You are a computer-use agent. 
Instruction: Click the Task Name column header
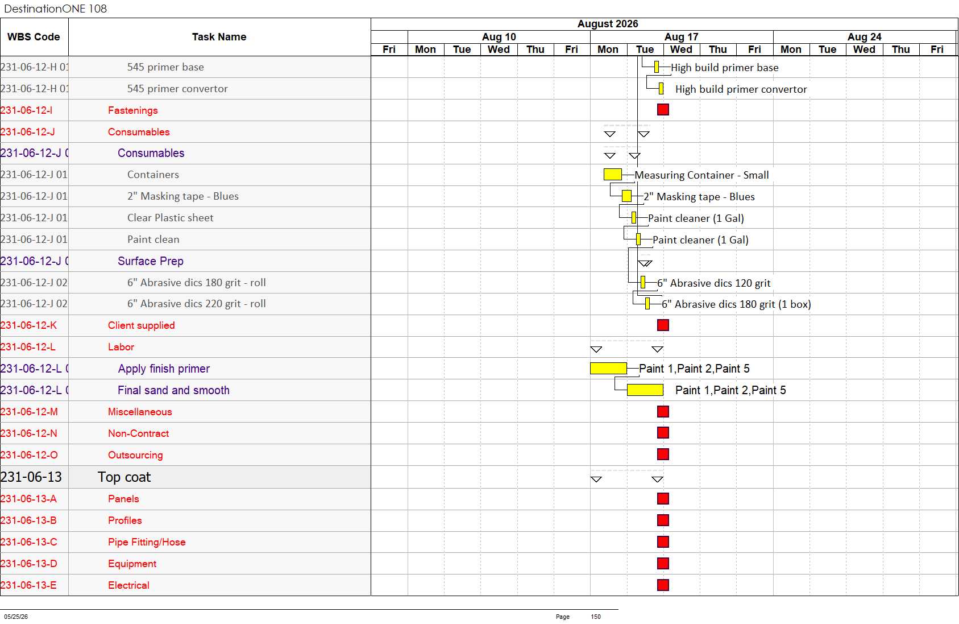[x=219, y=37]
